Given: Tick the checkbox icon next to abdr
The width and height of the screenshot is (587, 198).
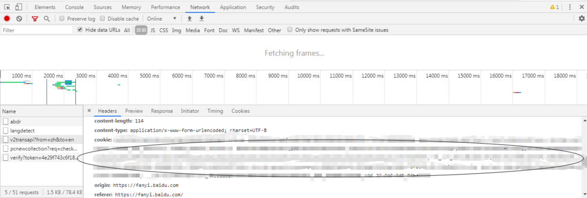Looking at the screenshot, I should (6, 121).
